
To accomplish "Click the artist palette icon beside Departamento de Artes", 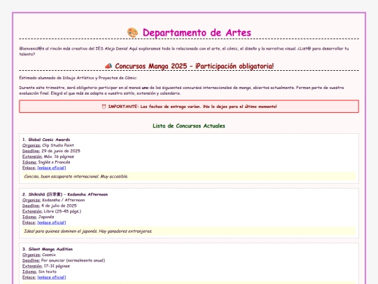I will pyautogui.click(x=132, y=32).
